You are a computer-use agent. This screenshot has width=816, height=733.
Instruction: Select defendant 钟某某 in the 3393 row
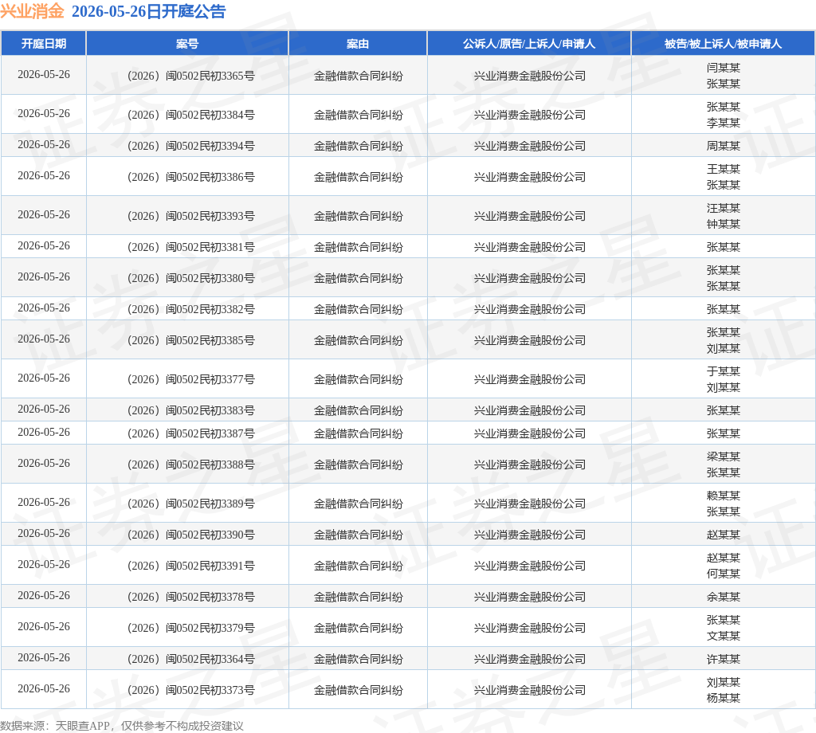tap(724, 224)
